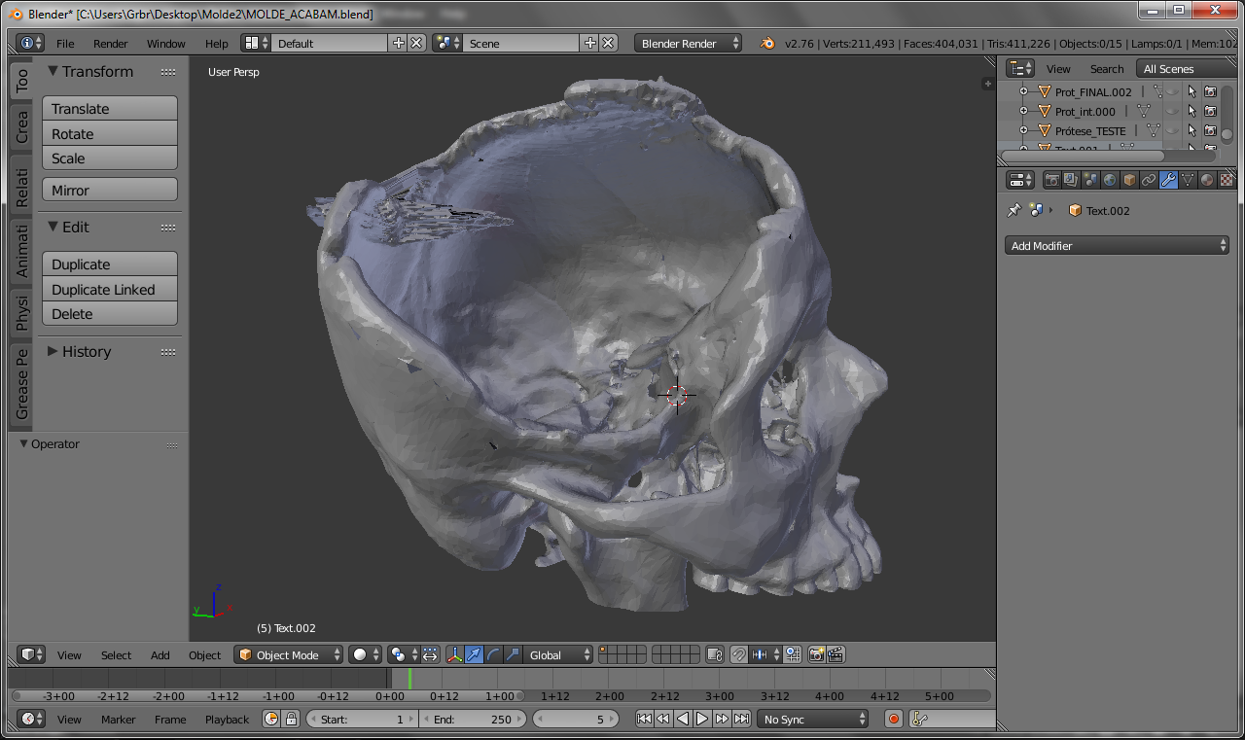The height and width of the screenshot is (740, 1245).
Task: Toggle renderability camera for Prótese_TESTE
Action: 1210,130
